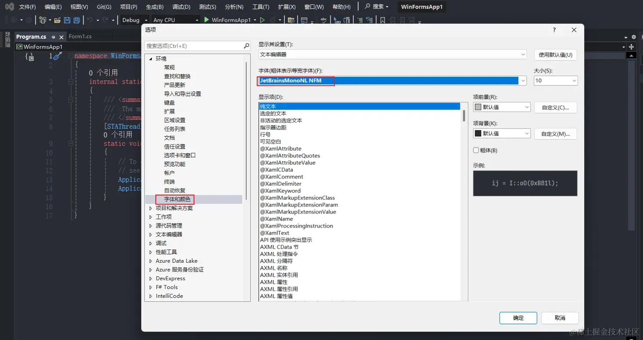The image size is (643, 340).
Task: Click the 显示项 list scrollbar thumb
Action: click(x=464, y=116)
